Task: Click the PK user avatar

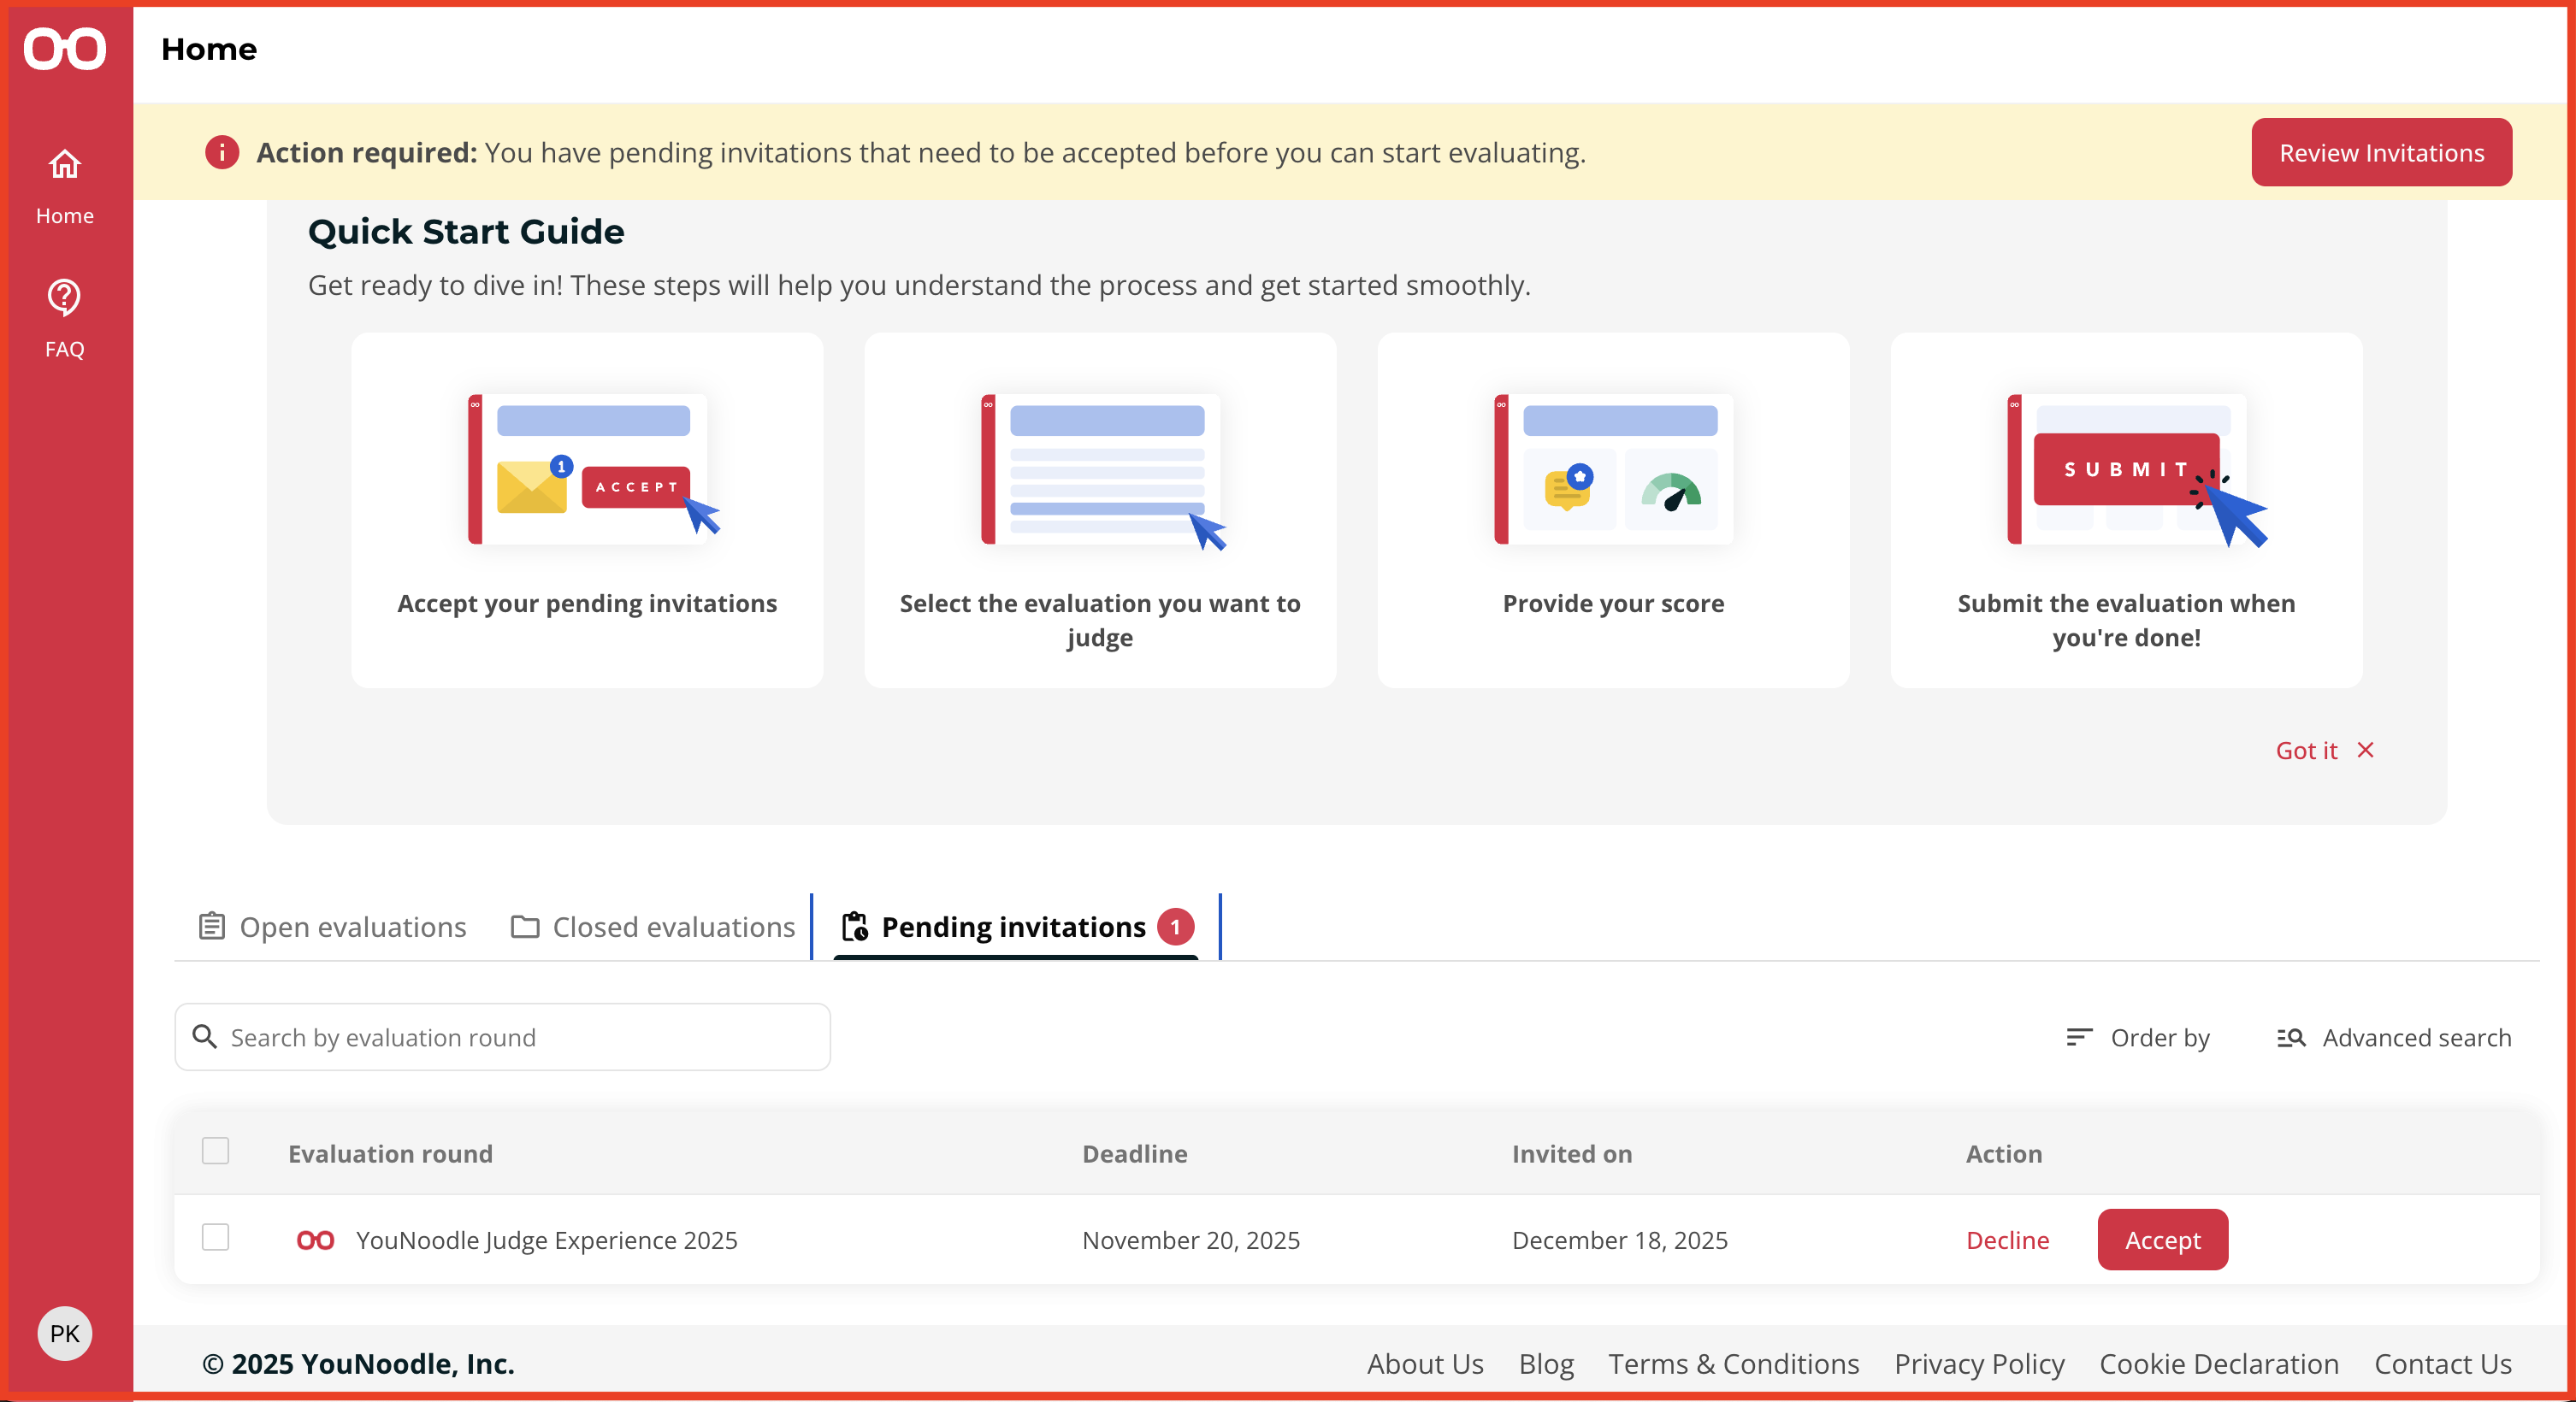Action: click(x=65, y=1332)
